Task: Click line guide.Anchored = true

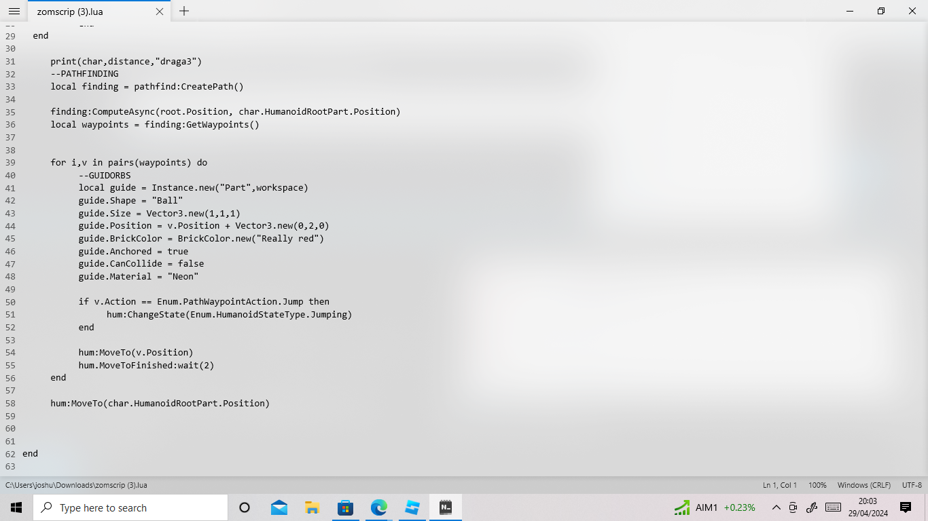Action: [x=133, y=251]
